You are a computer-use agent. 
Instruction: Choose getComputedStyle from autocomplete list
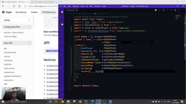point(127,60)
